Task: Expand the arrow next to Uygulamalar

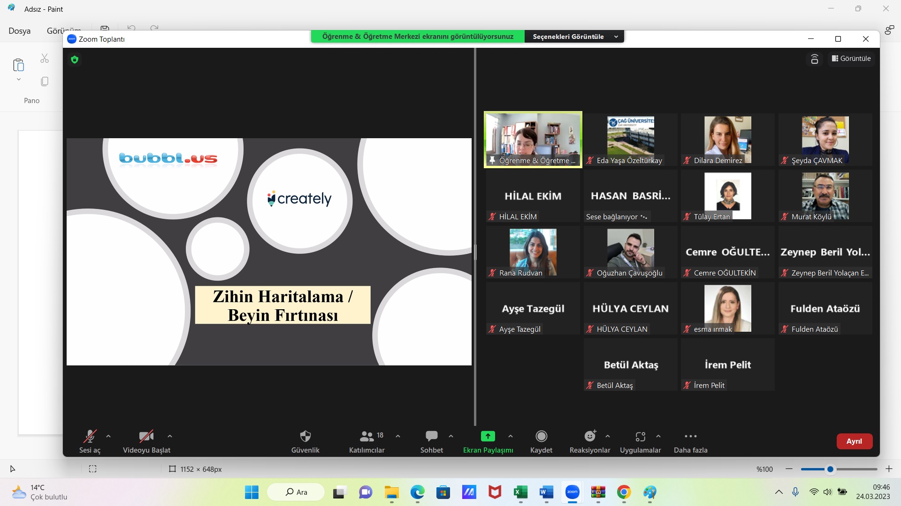Action: click(x=658, y=436)
